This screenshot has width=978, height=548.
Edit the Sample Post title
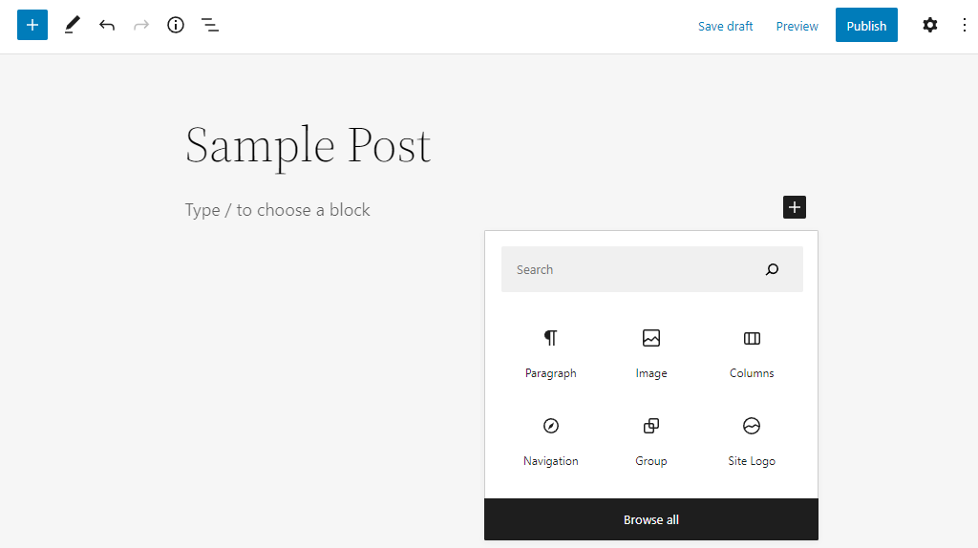pyautogui.click(x=308, y=145)
